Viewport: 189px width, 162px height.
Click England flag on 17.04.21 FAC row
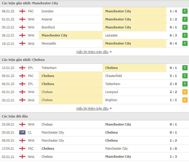(22, 149)
